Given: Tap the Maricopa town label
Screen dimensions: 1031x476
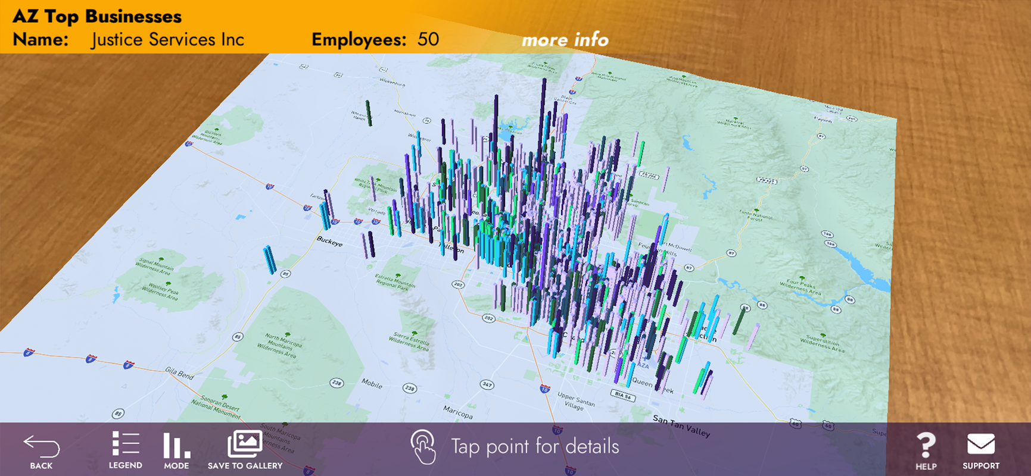Looking at the screenshot, I should pyautogui.click(x=457, y=411).
